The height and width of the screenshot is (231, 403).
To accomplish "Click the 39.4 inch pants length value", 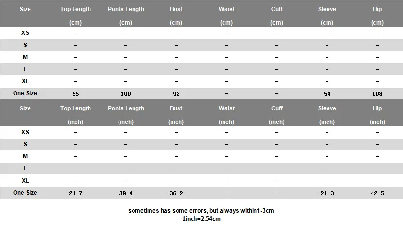I will tap(126, 193).
